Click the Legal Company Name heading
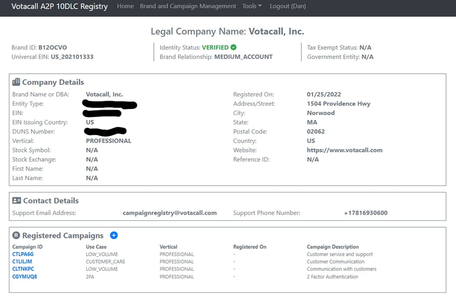 pyautogui.click(x=227, y=31)
